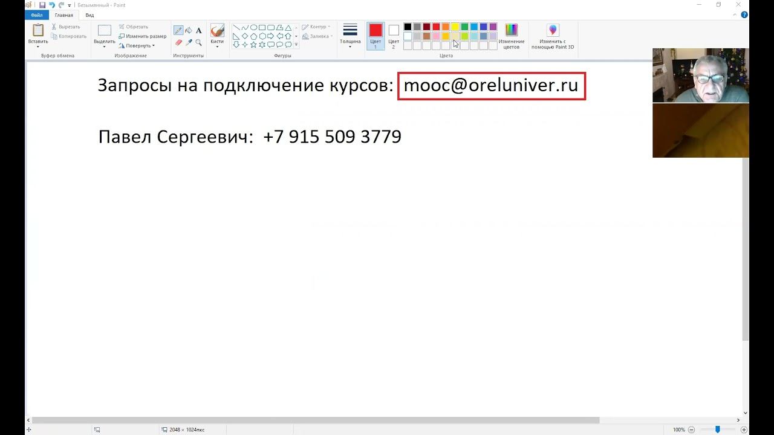Open the Выделить dropdown arrow
This screenshot has width=774, height=435.
point(104,47)
